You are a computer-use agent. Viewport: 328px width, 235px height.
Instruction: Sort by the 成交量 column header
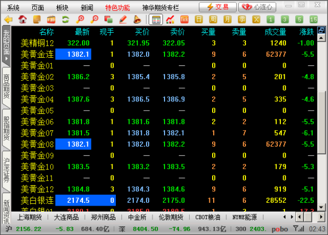point(276,32)
